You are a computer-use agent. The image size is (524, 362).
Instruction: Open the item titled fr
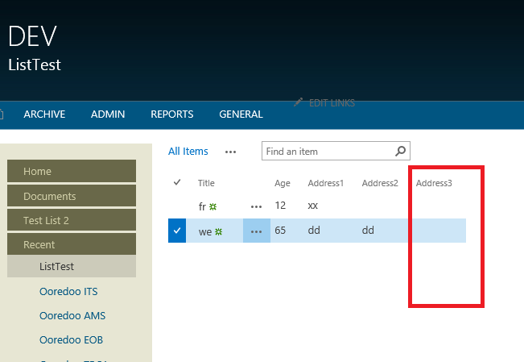pos(202,206)
